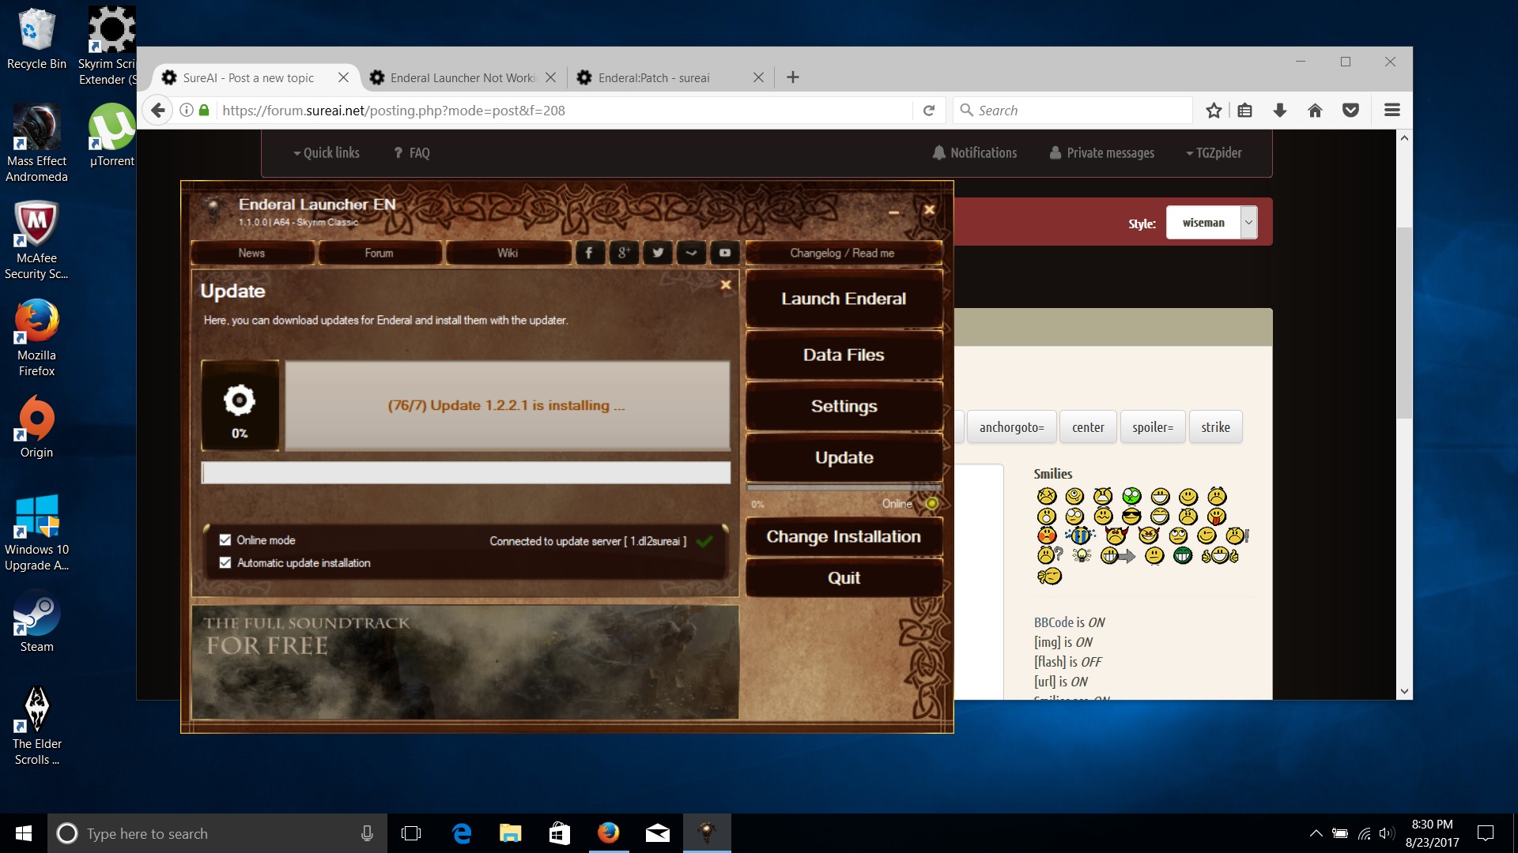Image resolution: width=1518 pixels, height=853 pixels.
Task: Open the TGZpider user menu
Action: point(1214,152)
